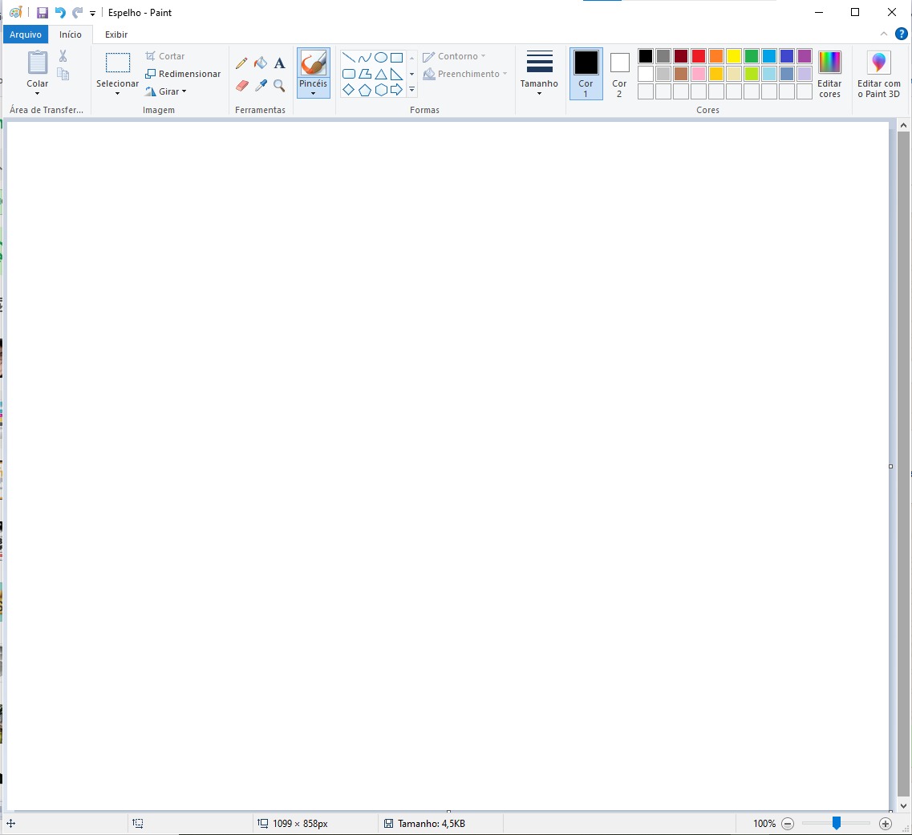Open the Arquivo menu
This screenshot has width=912, height=835.
click(26, 34)
